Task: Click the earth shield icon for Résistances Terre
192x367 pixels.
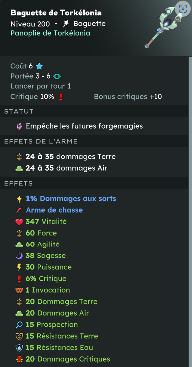Action: point(19,336)
